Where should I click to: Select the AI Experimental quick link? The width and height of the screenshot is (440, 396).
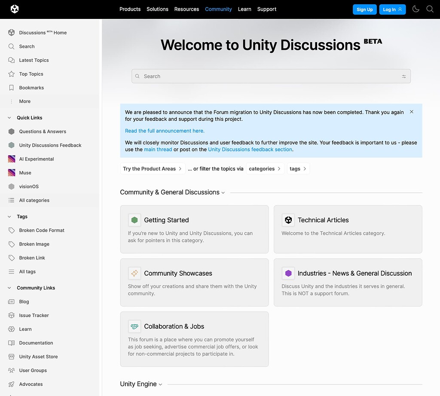[x=36, y=159]
